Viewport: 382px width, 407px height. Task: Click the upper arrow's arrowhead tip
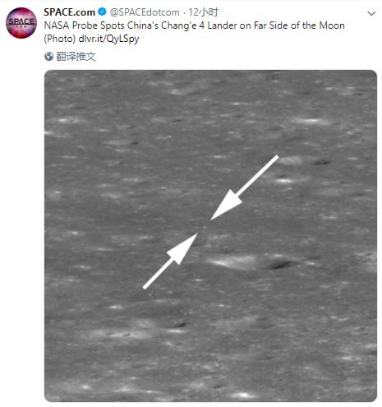pos(212,219)
